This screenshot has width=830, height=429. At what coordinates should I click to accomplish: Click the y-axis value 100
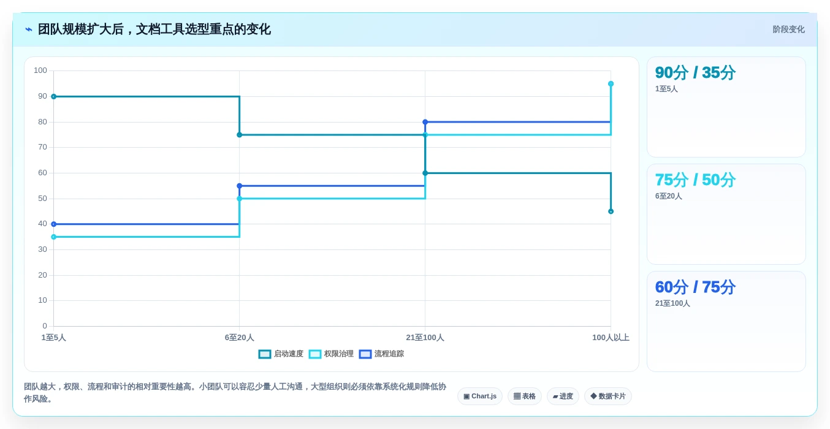40,70
